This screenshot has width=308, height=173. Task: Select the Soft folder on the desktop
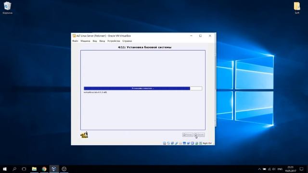pyautogui.click(x=297, y=8)
